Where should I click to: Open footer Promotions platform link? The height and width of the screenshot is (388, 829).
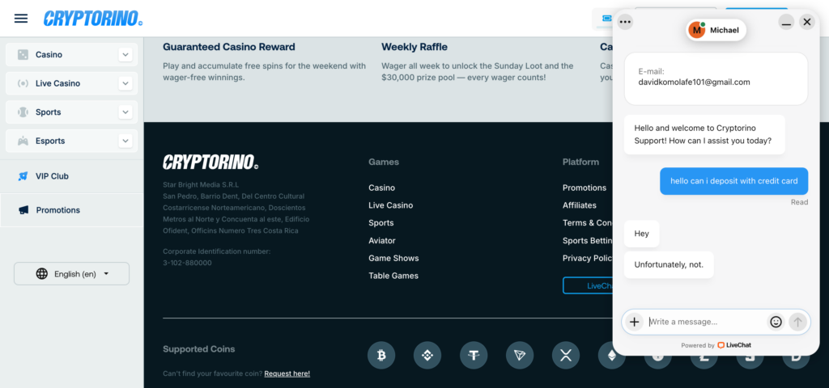585,188
